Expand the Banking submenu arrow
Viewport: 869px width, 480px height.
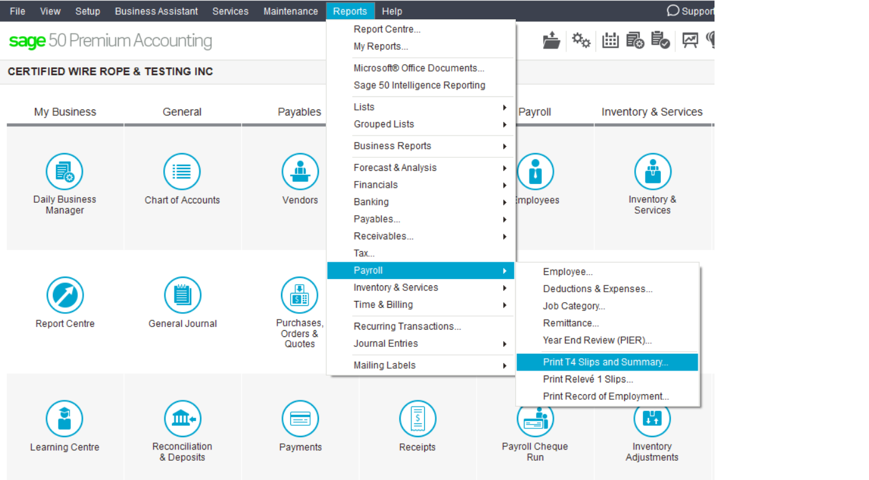point(505,202)
